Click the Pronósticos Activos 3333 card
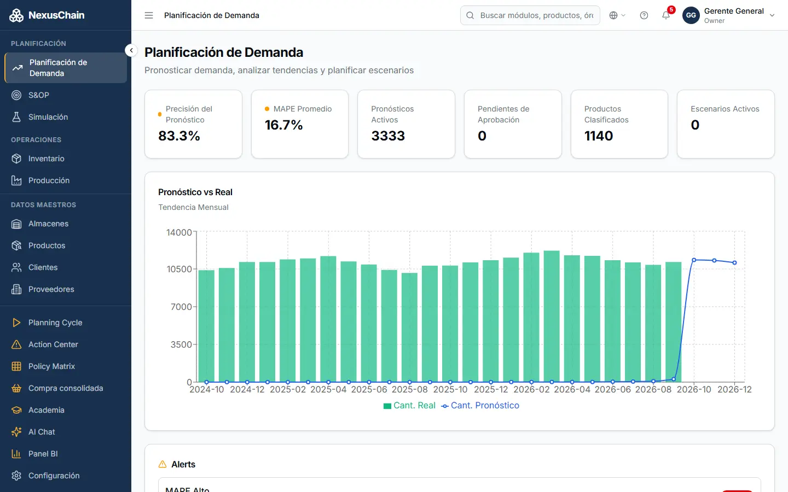 pyautogui.click(x=406, y=124)
